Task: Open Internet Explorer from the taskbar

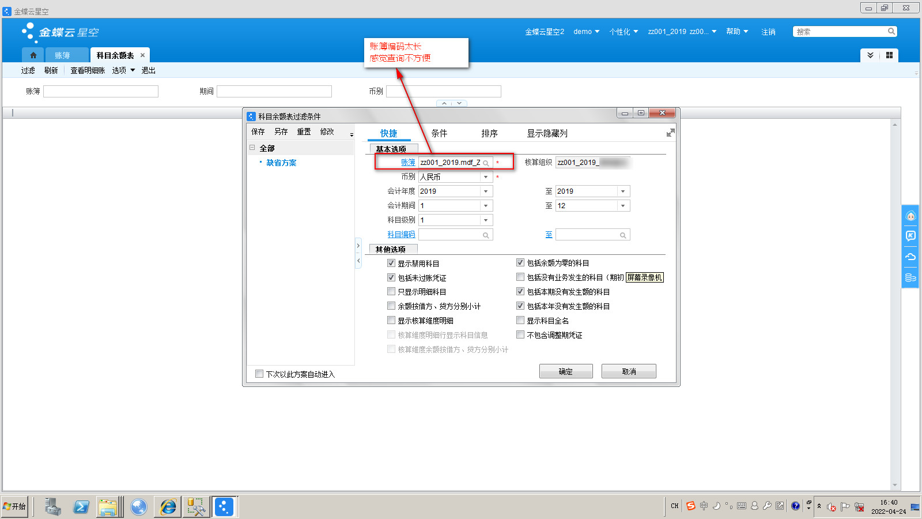Action: click(x=168, y=507)
